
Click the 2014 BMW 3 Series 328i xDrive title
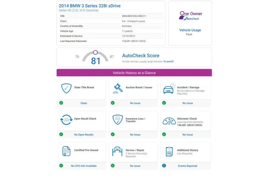coord(90,6)
